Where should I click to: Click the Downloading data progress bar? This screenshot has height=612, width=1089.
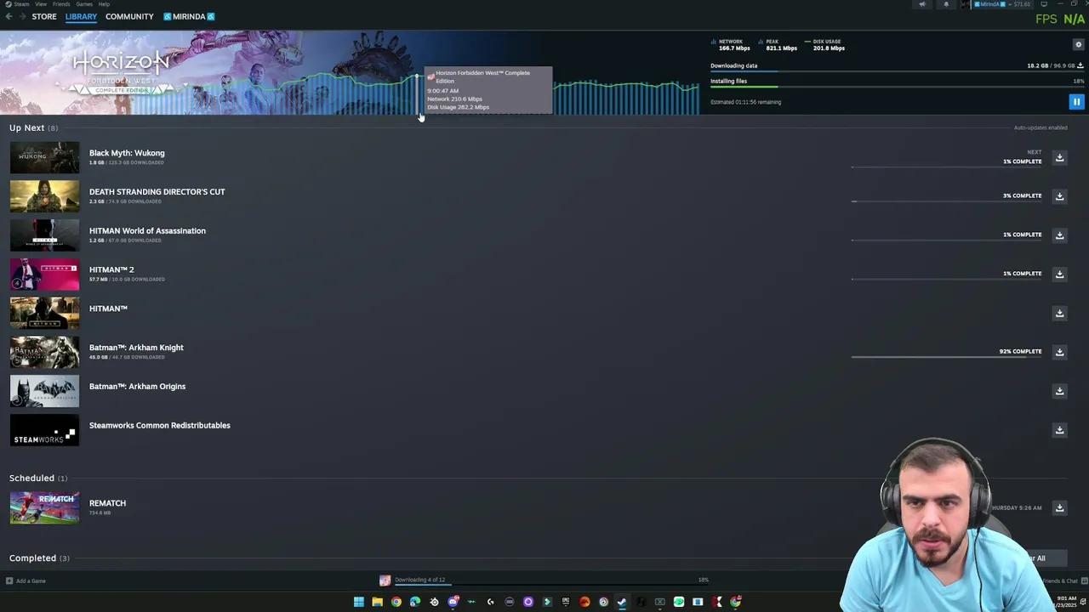coord(897,72)
